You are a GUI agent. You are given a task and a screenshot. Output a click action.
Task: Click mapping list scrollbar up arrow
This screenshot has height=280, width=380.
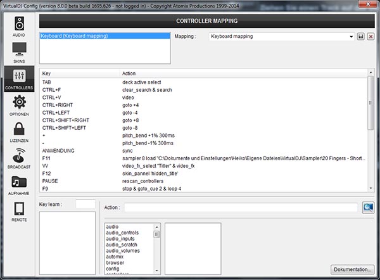click(x=370, y=72)
